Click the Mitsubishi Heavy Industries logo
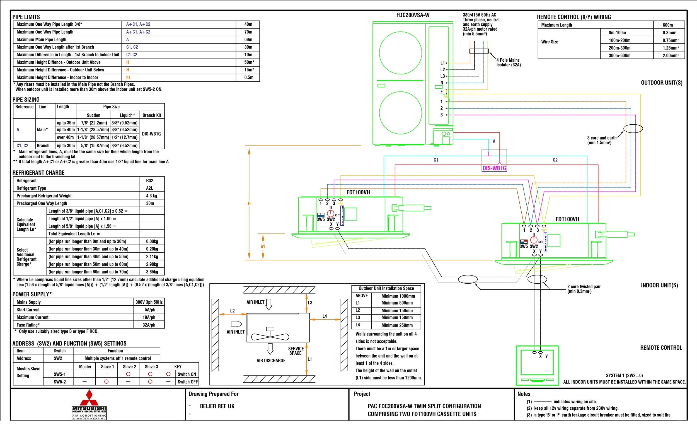 [89, 404]
